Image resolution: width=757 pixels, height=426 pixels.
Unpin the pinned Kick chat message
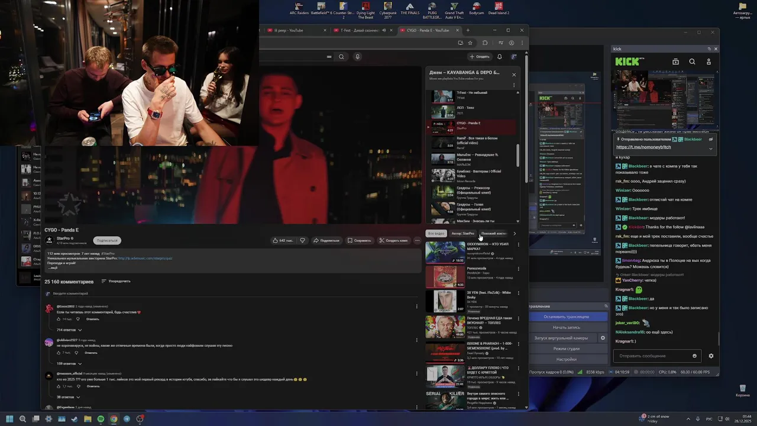click(x=711, y=139)
